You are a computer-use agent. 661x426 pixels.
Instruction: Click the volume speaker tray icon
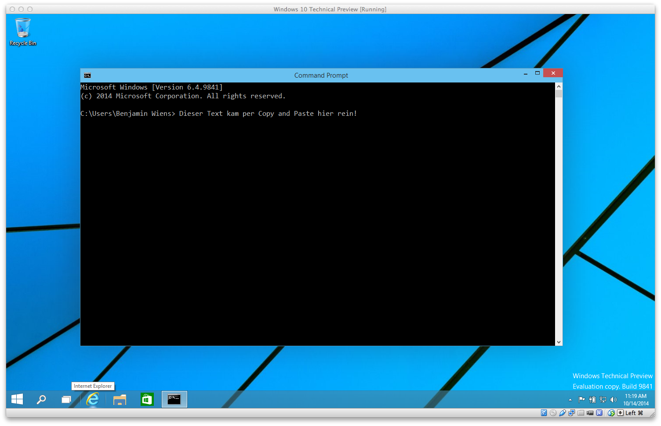coord(614,400)
